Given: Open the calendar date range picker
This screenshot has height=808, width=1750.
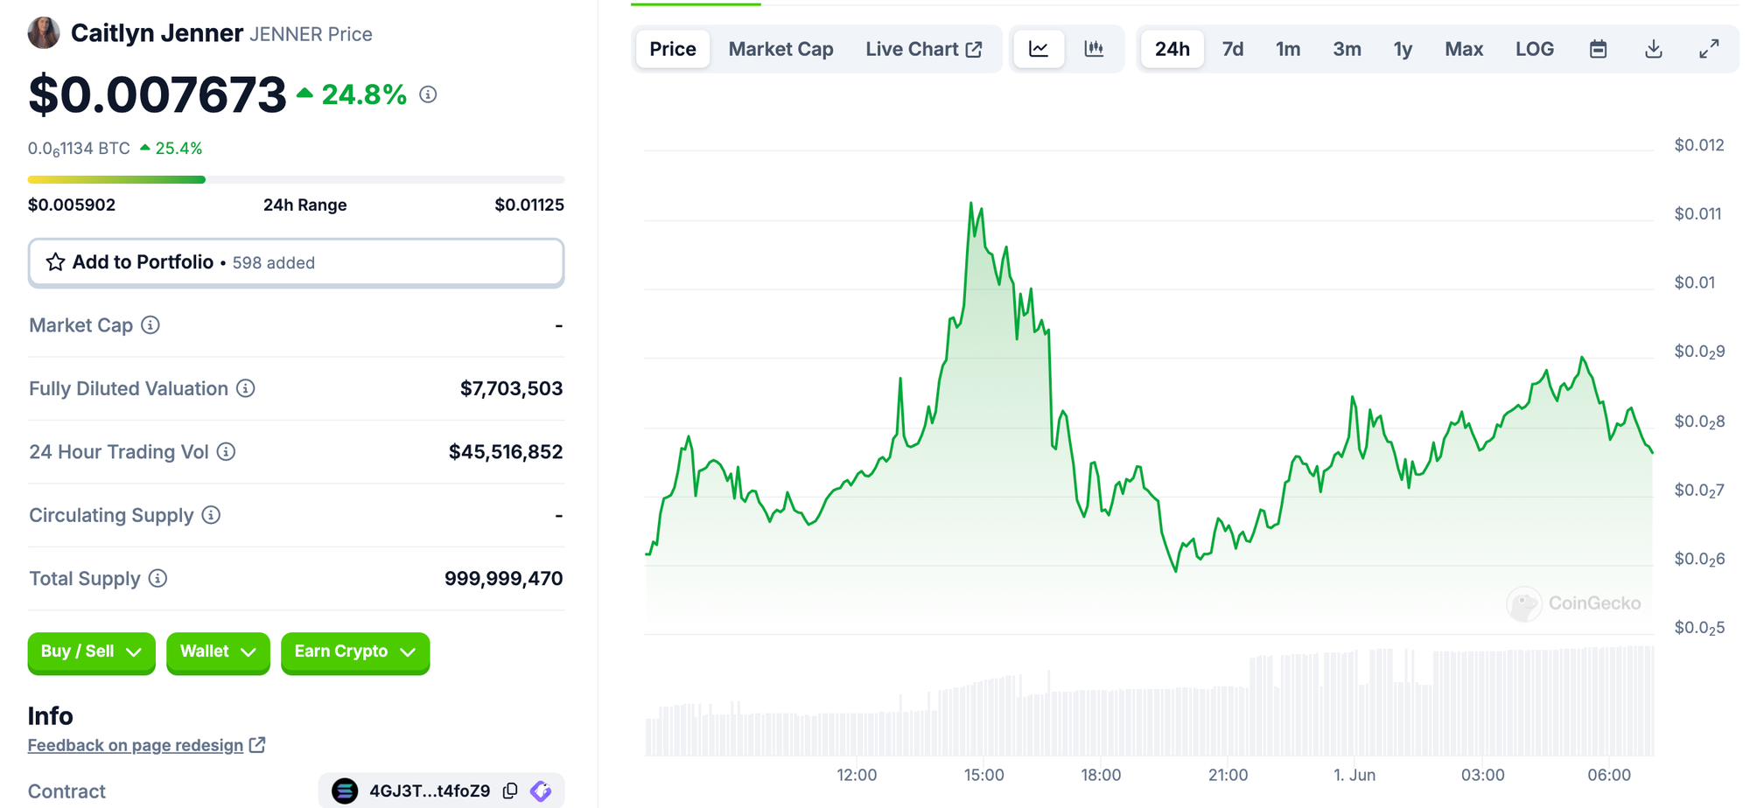Looking at the screenshot, I should click(1598, 49).
